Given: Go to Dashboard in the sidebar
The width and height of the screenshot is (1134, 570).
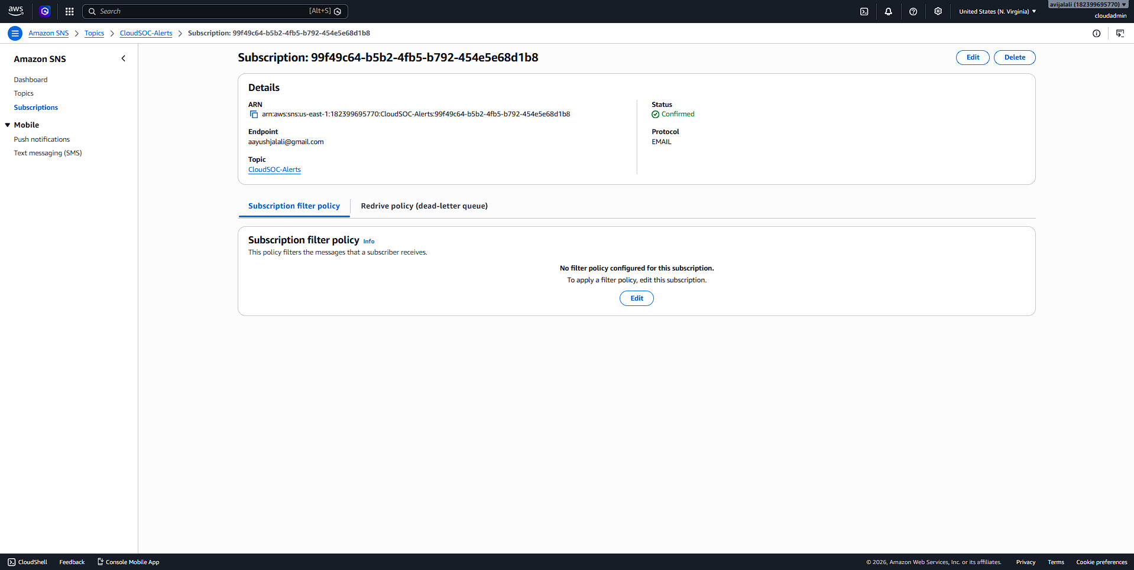Looking at the screenshot, I should click(x=31, y=80).
